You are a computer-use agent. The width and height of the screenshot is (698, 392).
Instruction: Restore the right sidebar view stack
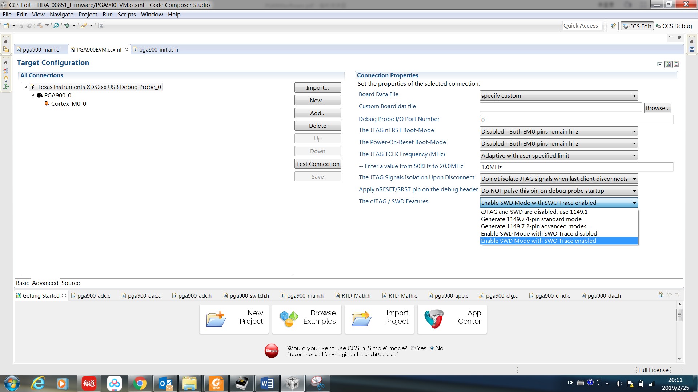(692, 41)
